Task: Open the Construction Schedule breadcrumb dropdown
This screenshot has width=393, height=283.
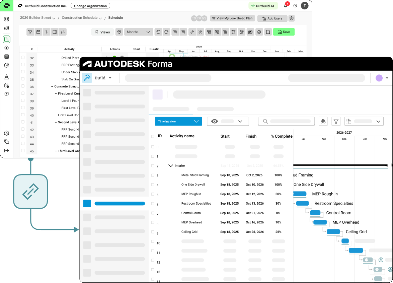Action: point(82,18)
